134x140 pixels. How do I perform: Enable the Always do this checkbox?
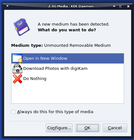click(x=13, y=112)
